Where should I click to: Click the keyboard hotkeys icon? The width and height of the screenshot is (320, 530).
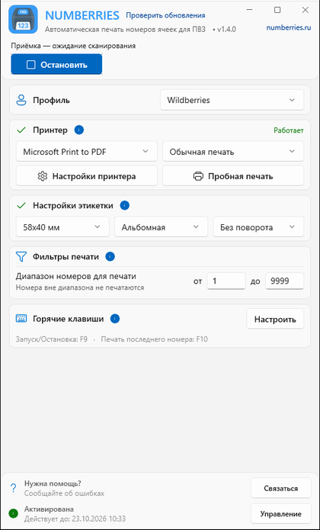tap(21, 319)
